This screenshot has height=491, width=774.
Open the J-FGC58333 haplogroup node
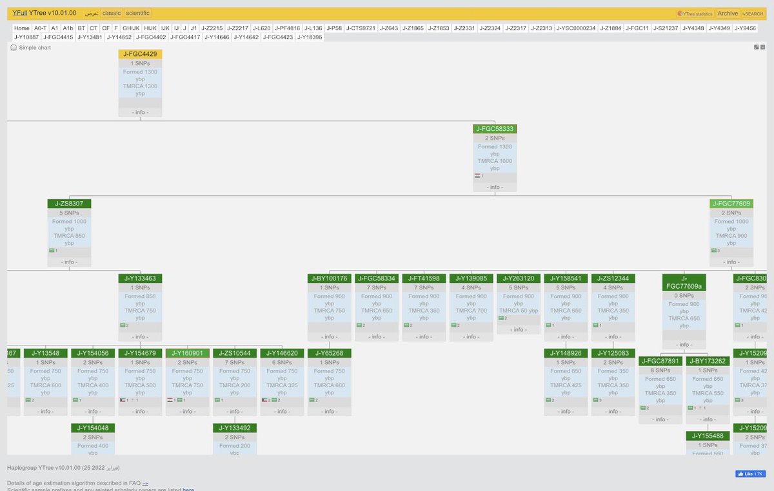click(x=495, y=129)
